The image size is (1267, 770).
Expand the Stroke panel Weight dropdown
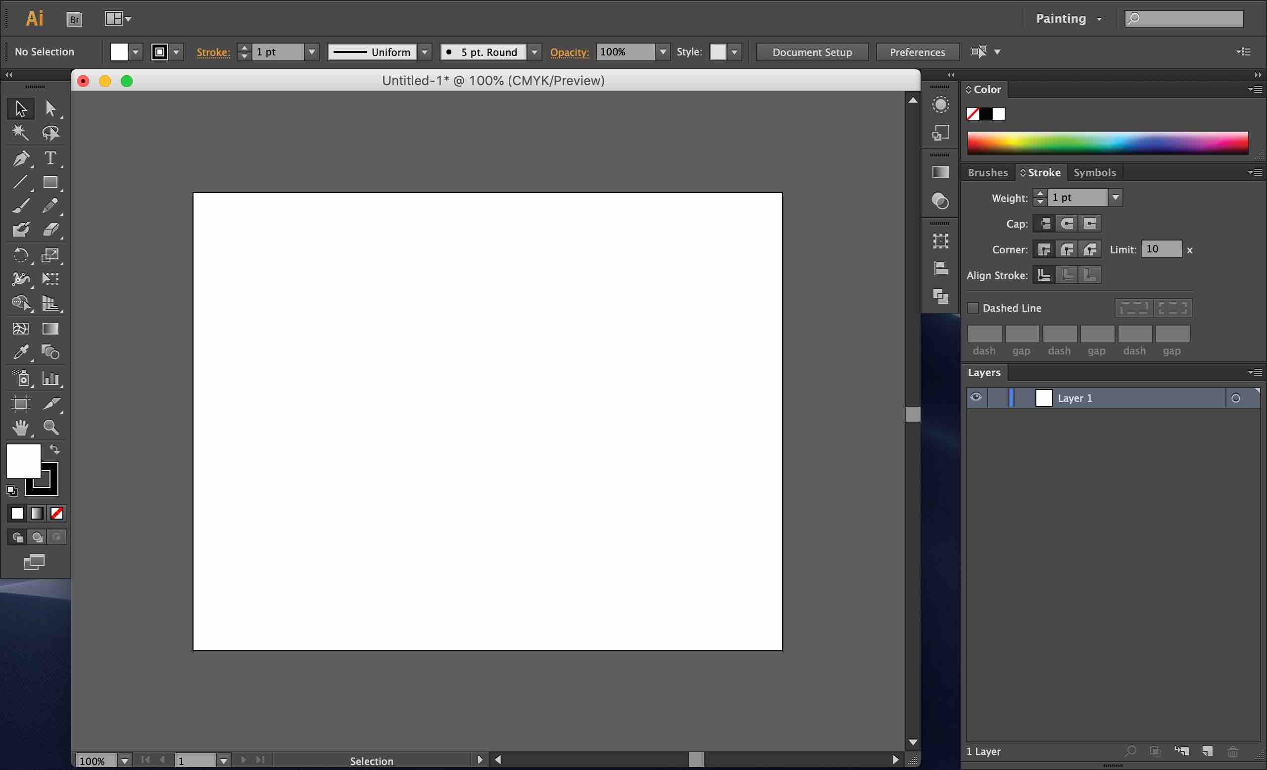(x=1116, y=197)
